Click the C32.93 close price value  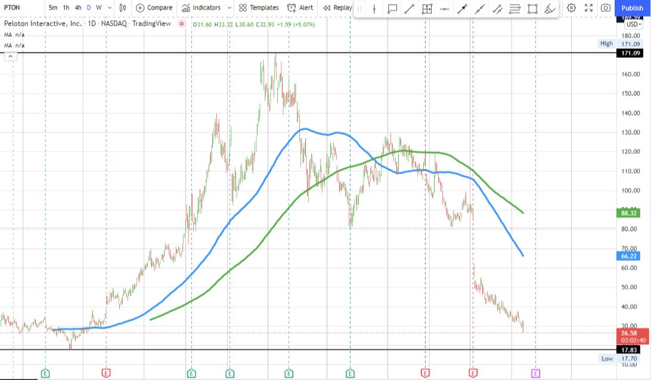(265, 24)
